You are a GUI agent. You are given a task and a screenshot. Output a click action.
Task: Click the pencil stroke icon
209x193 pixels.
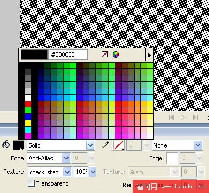(x=106, y=145)
